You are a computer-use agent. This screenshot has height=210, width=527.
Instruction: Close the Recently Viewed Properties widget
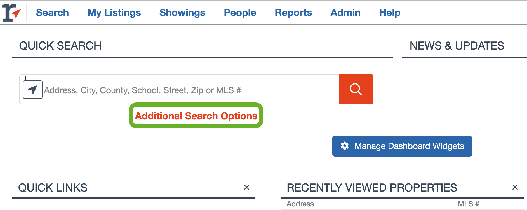coord(515,187)
